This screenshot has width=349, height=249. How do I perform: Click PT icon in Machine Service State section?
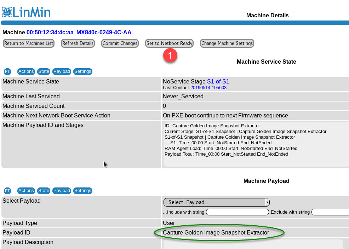pos(7,71)
